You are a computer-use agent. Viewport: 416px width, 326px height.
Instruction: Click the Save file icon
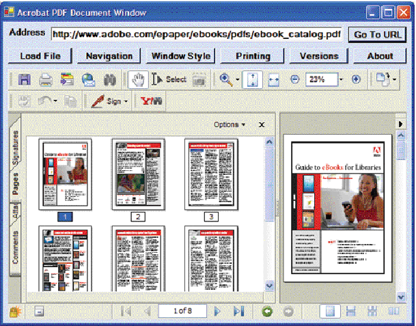pos(25,79)
